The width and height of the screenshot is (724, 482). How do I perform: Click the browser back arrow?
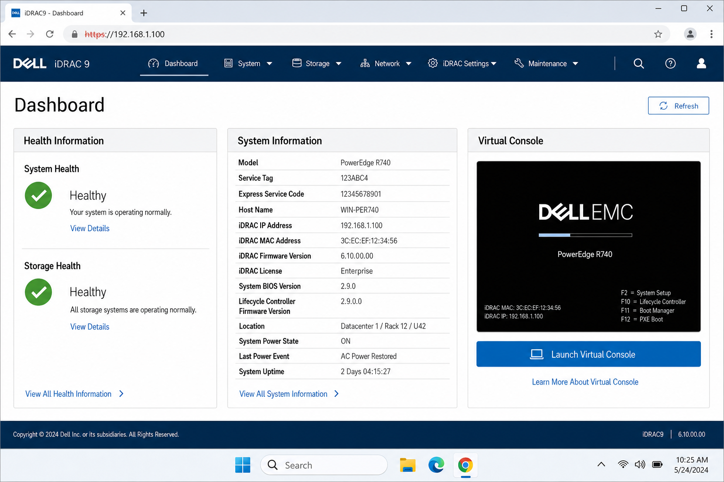tap(12, 34)
